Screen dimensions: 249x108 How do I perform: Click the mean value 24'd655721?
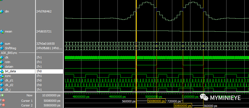pos(44,31)
